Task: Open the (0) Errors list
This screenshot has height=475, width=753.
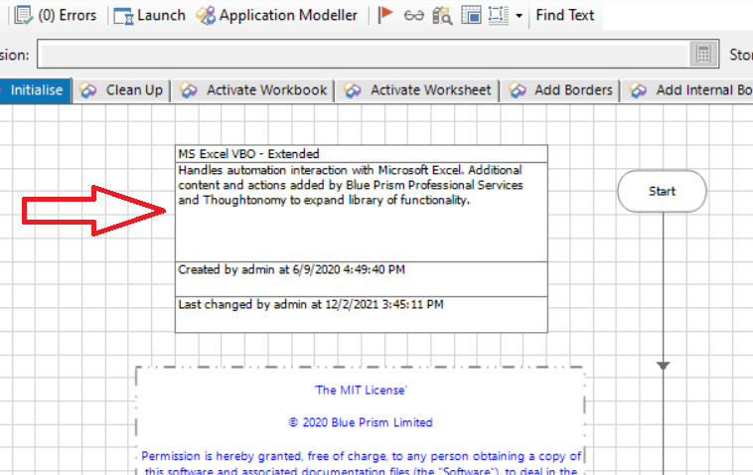Action: click(x=56, y=15)
